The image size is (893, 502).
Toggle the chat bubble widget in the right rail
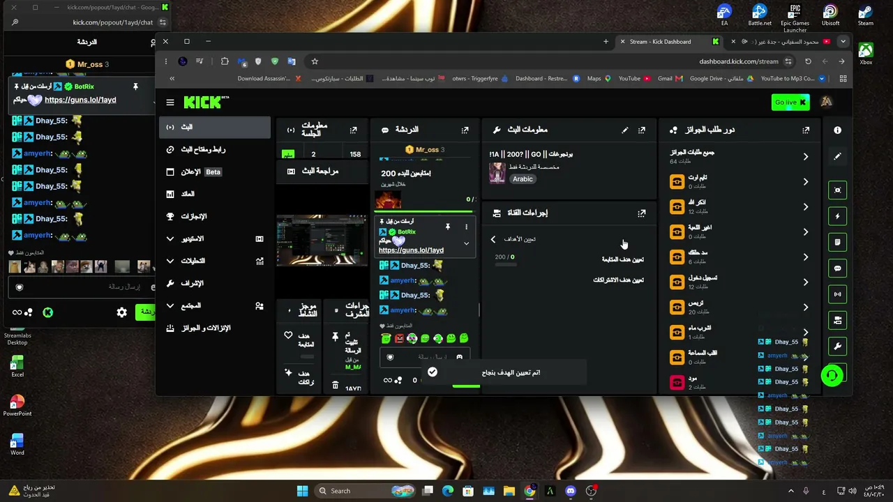point(837,268)
